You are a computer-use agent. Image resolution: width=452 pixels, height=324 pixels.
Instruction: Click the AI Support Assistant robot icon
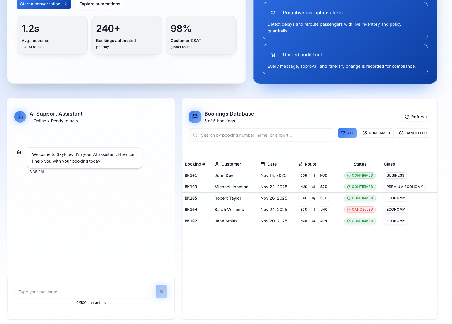click(20, 117)
